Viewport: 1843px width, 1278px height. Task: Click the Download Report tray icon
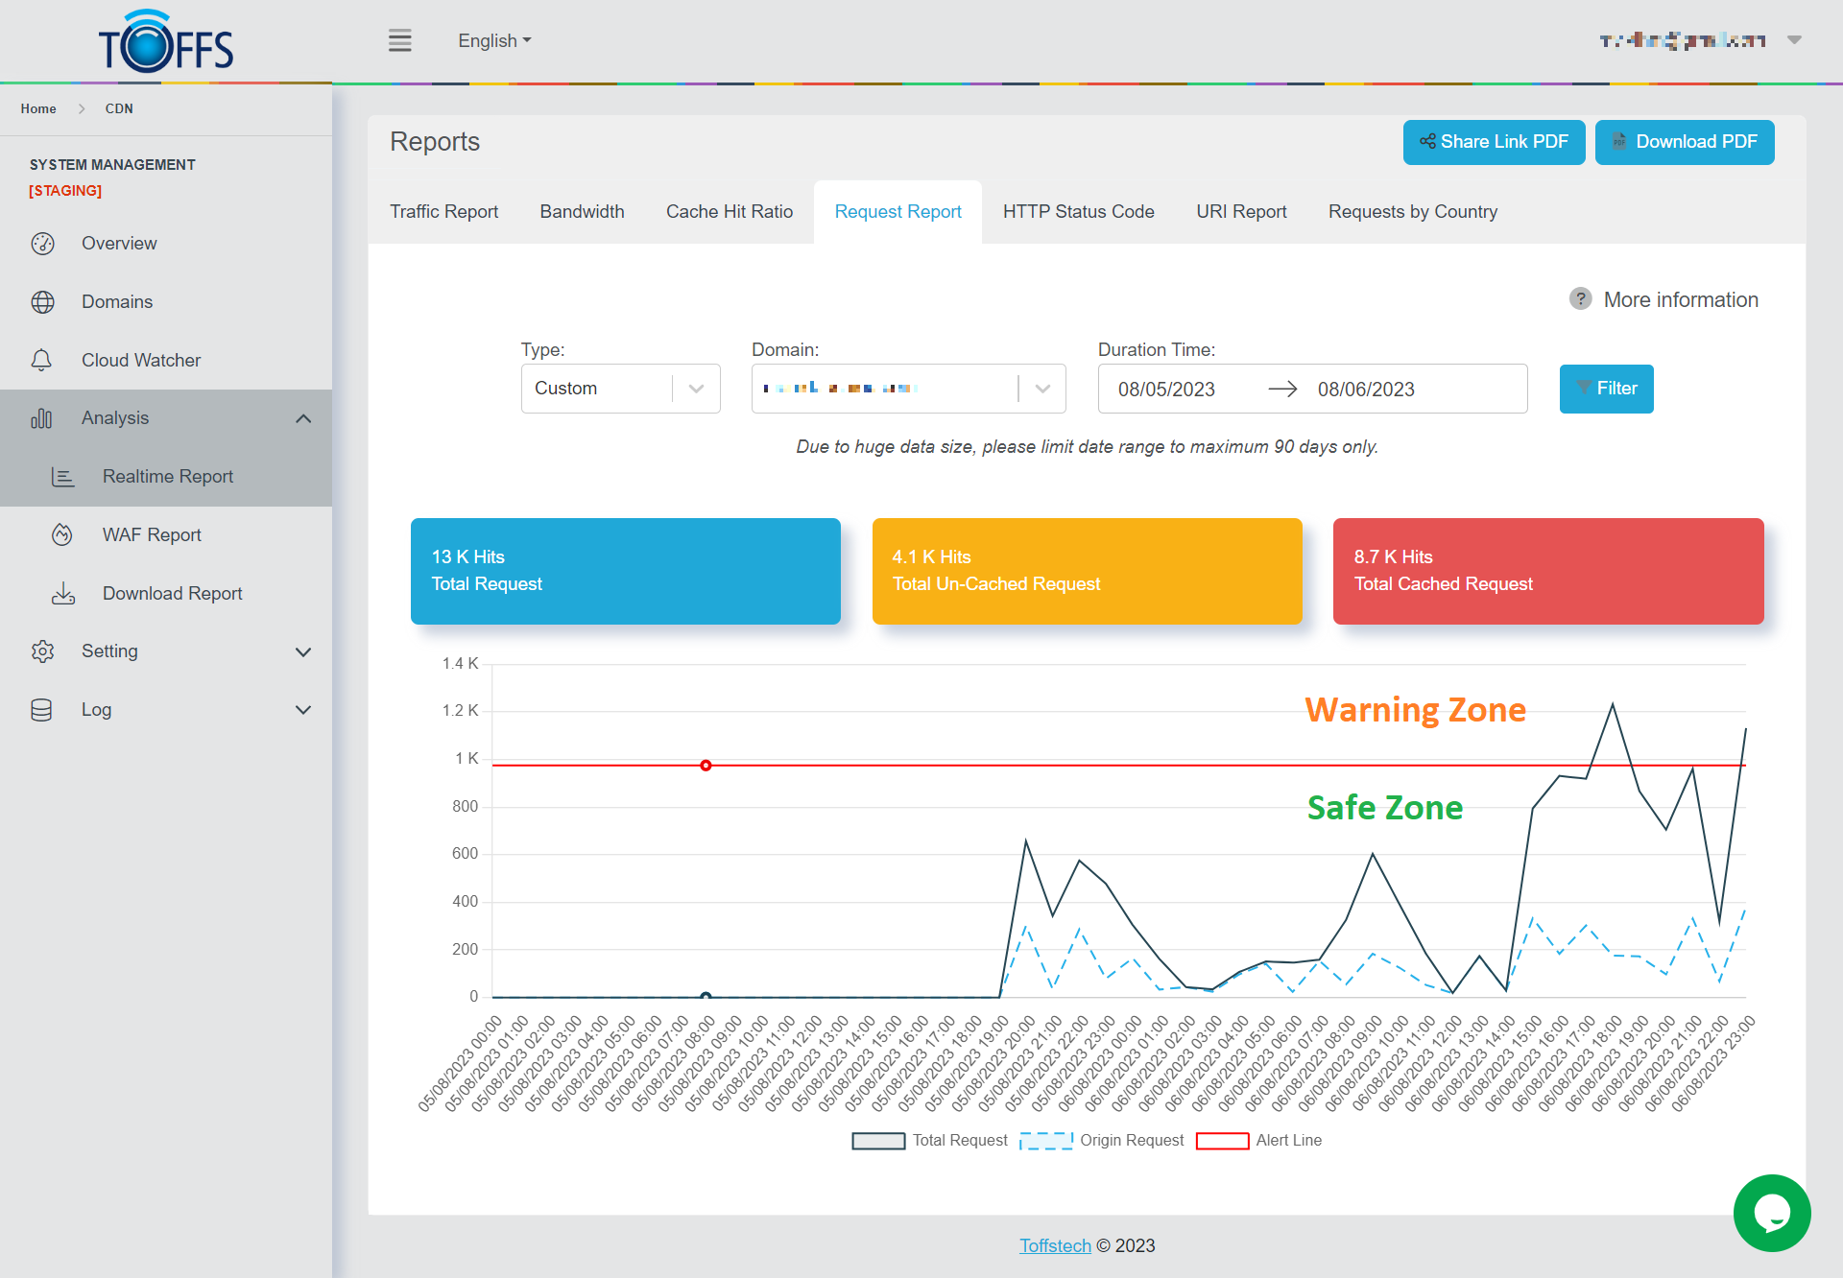click(63, 594)
